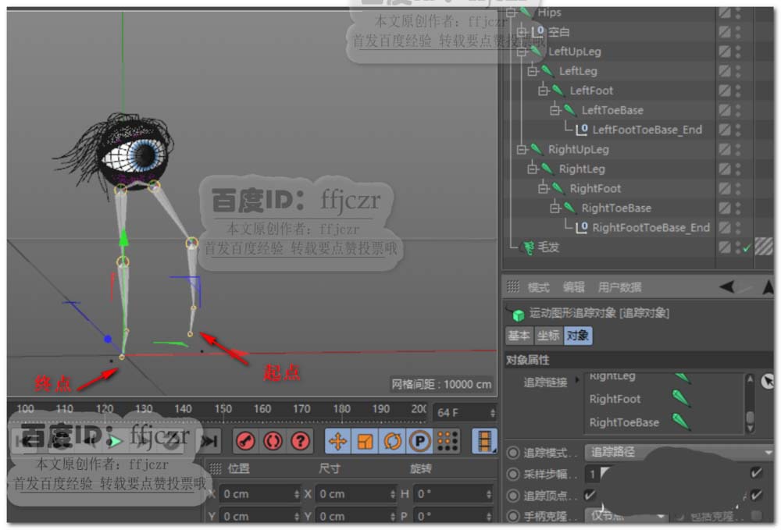Click the green cube tracer object icon
The width and height of the screenshot is (781, 530).
click(518, 315)
